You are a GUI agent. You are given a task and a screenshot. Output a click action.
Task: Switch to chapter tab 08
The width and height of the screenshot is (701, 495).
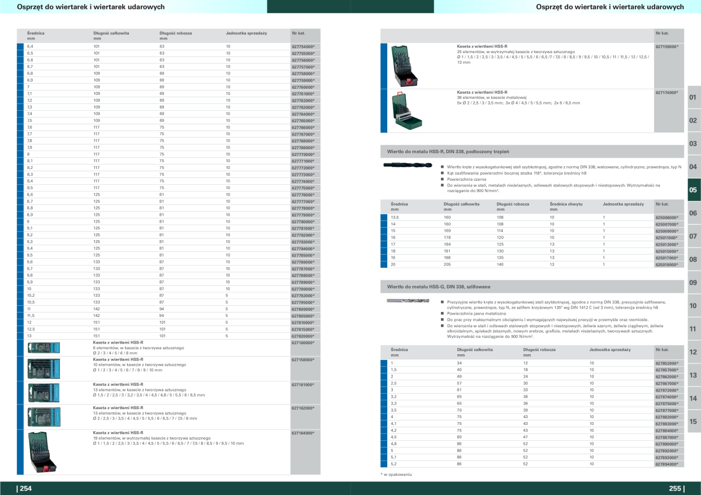pyautogui.click(x=694, y=259)
